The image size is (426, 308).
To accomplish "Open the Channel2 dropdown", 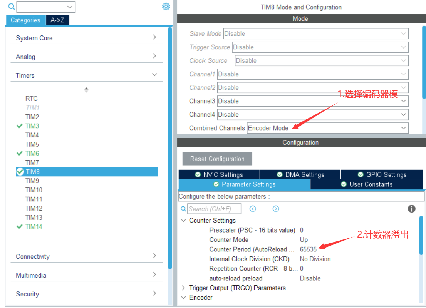I will (x=313, y=87).
